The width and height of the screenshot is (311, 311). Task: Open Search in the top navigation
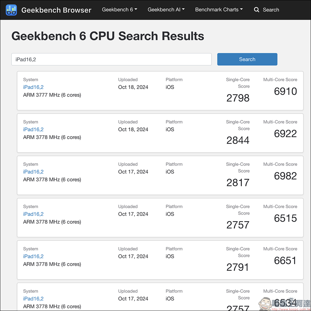coord(271,10)
